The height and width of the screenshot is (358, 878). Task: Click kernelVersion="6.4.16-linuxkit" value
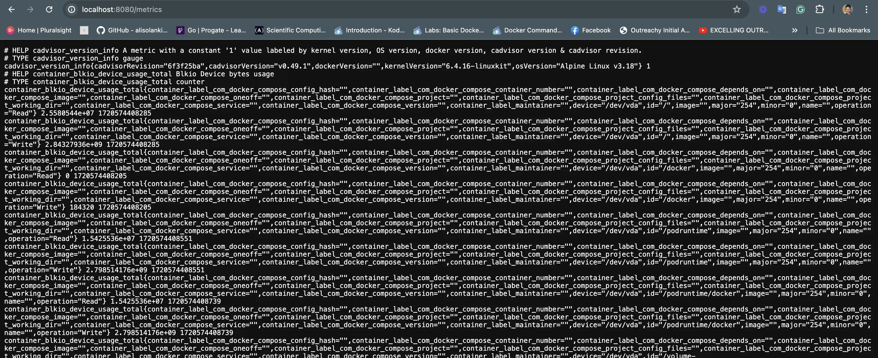click(448, 66)
